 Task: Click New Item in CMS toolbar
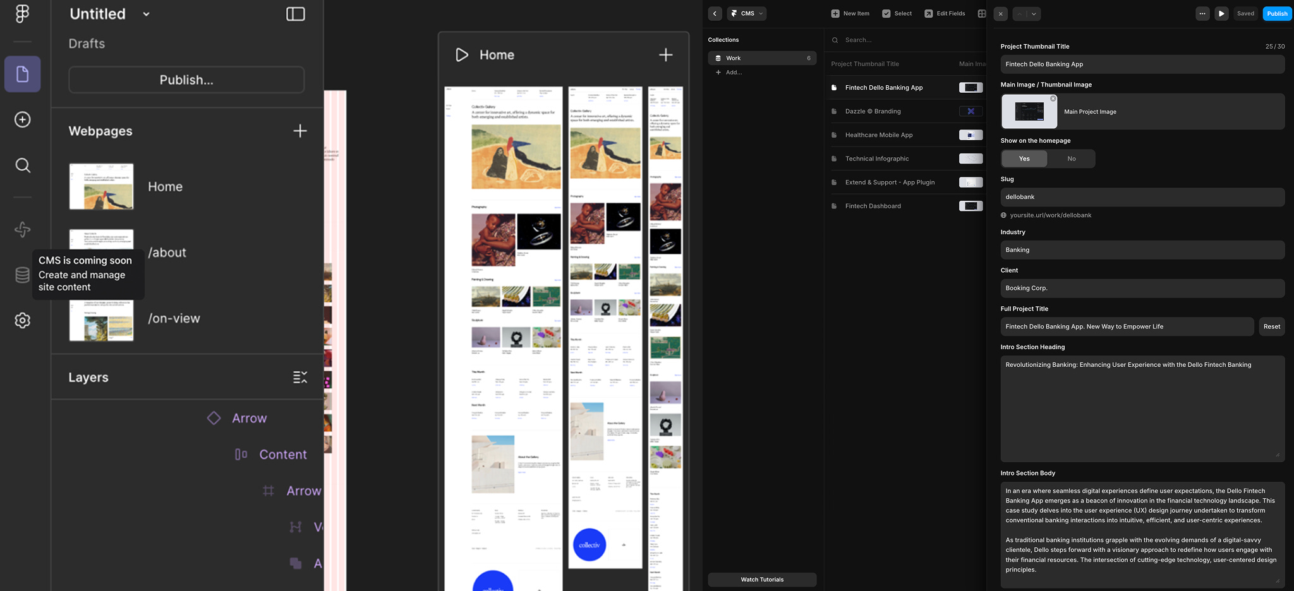point(850,13)
